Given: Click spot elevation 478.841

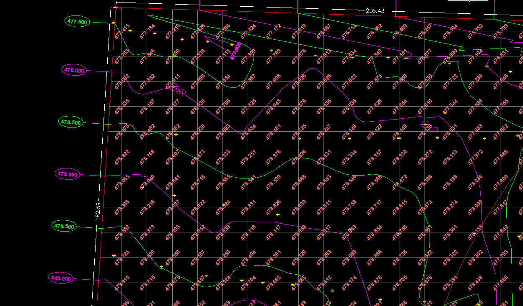Looking at the screenshot, I should (173, 183).
